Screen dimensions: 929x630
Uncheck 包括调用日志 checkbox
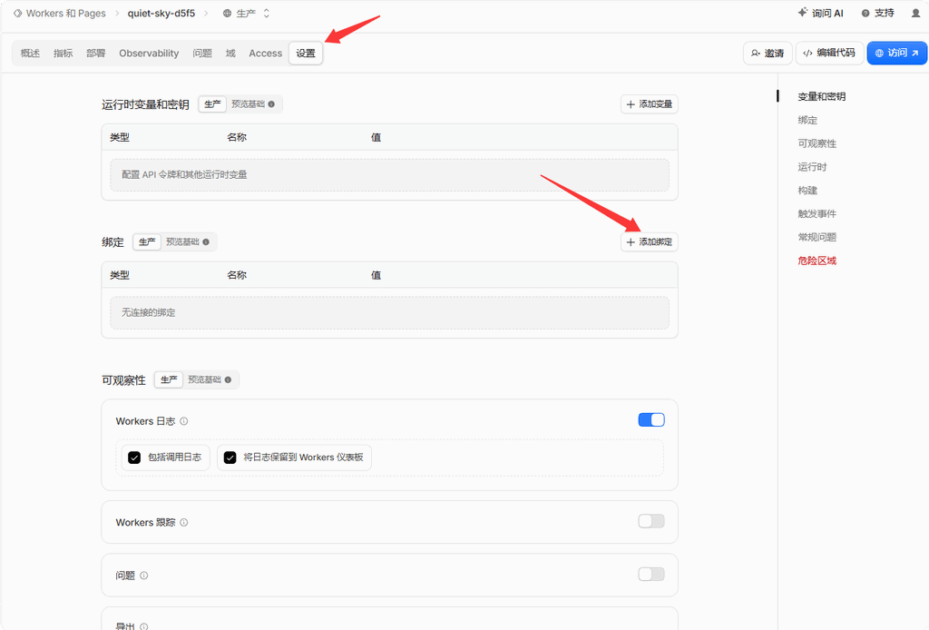[x=134, y=458]
